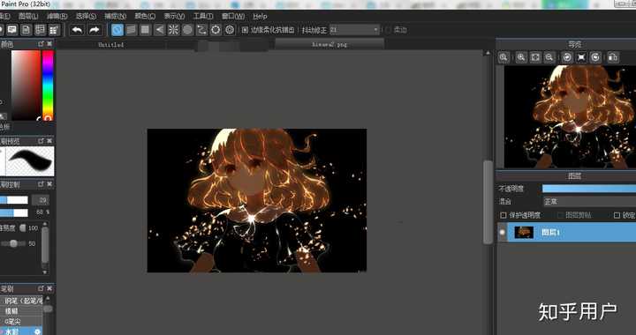This screenshot has width=636, height=335.
Task: Click the Undo arrow in toolbar
Action: 77,30
